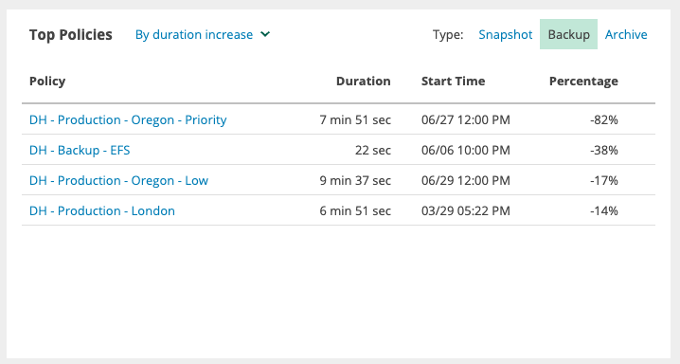Screen dimensions: 680x364
Task: Click the Top Policies heading
Action: coord(71,35)
